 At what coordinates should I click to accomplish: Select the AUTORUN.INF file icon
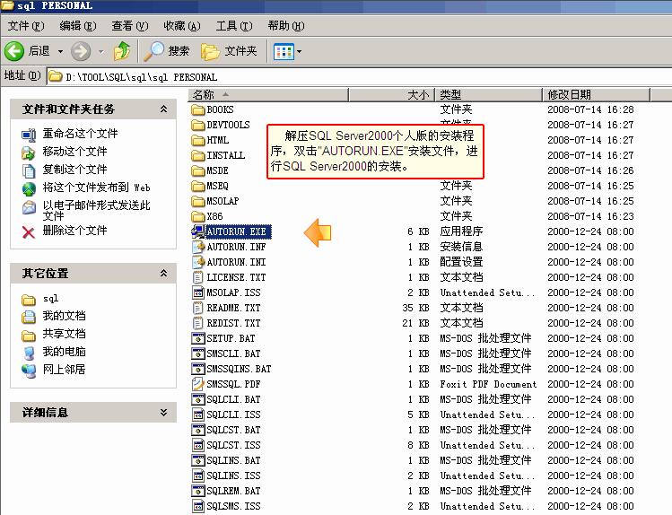pyautogui.click(x=198, y=248)
